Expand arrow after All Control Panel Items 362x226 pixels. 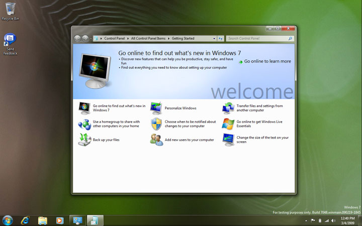click(x=168, y=39)
